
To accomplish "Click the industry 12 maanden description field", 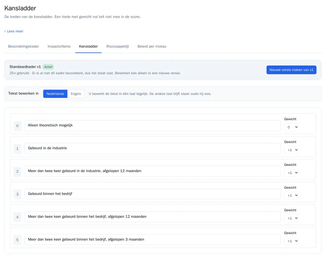I will coord(152,171).
